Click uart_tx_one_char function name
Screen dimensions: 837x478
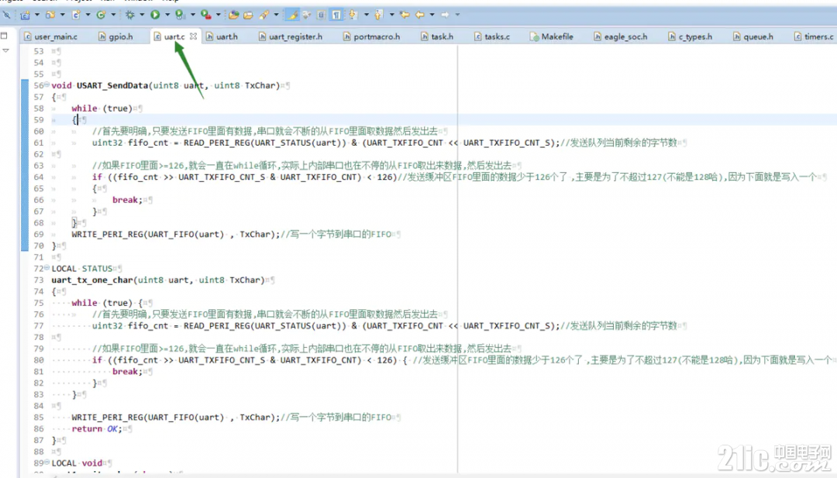pyautogui.click(x=91, y=280)
